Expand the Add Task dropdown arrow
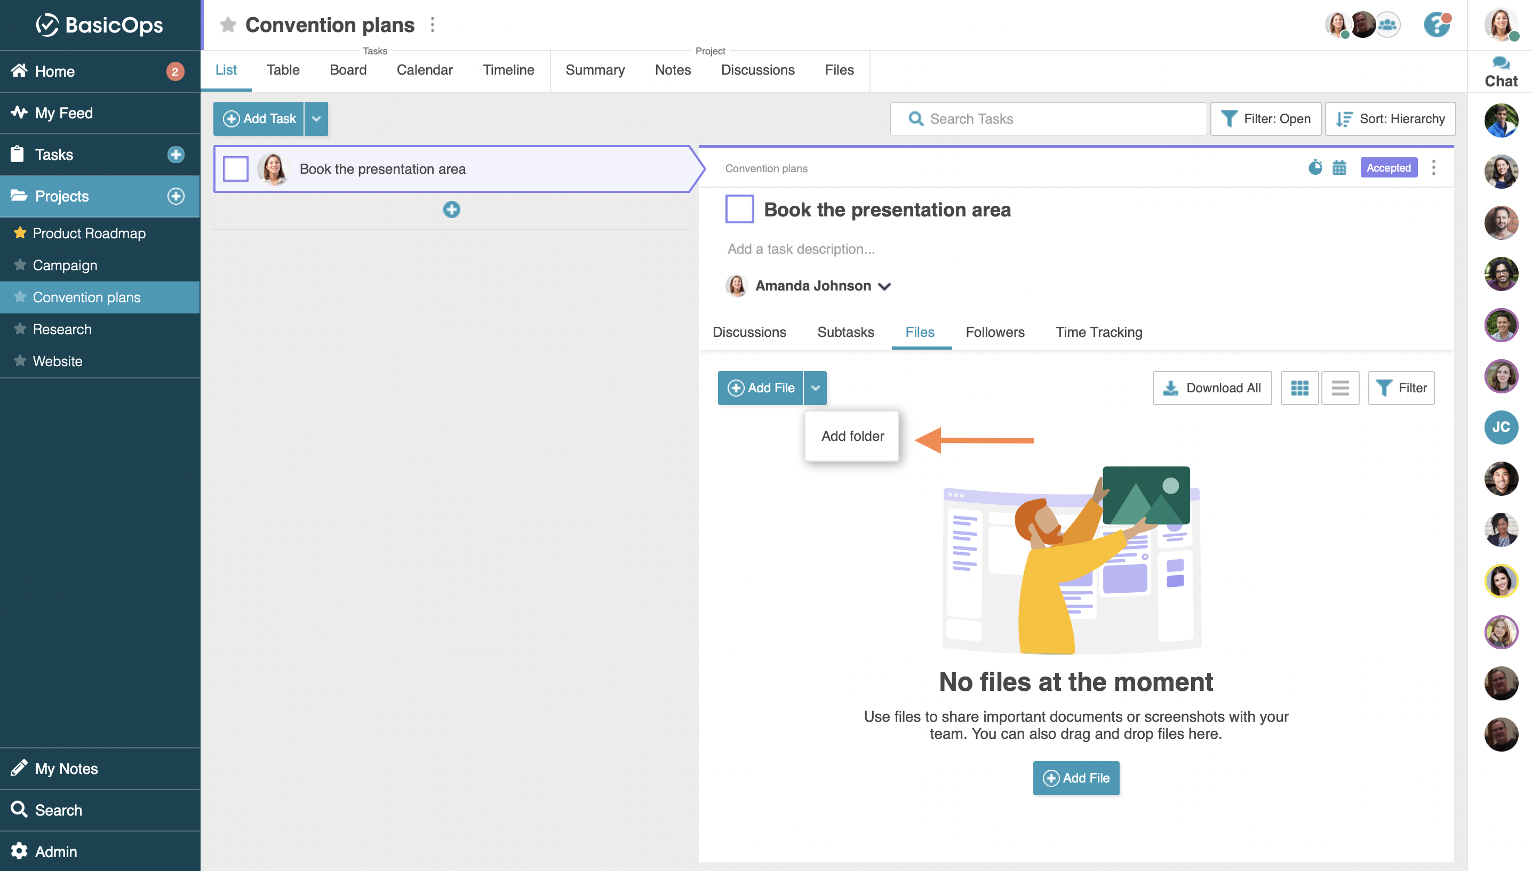The image size is (1532, 871). (316, 118)
